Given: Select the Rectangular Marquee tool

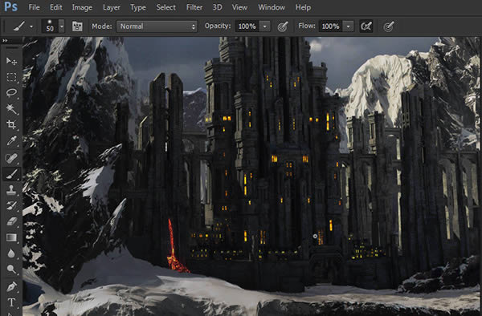Looking at the screenshot, I should coord(11,77).
